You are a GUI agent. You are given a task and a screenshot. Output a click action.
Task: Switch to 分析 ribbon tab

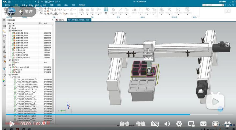[x=45, y=5]
